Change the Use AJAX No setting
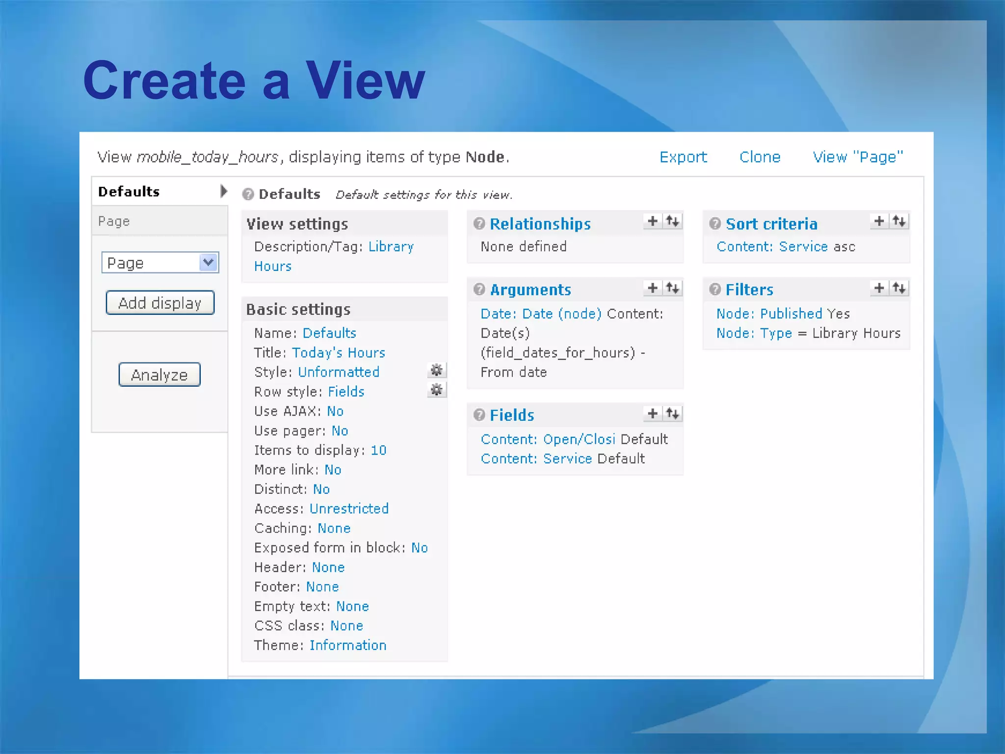The image size is (1005, 754). coord(335,411)
